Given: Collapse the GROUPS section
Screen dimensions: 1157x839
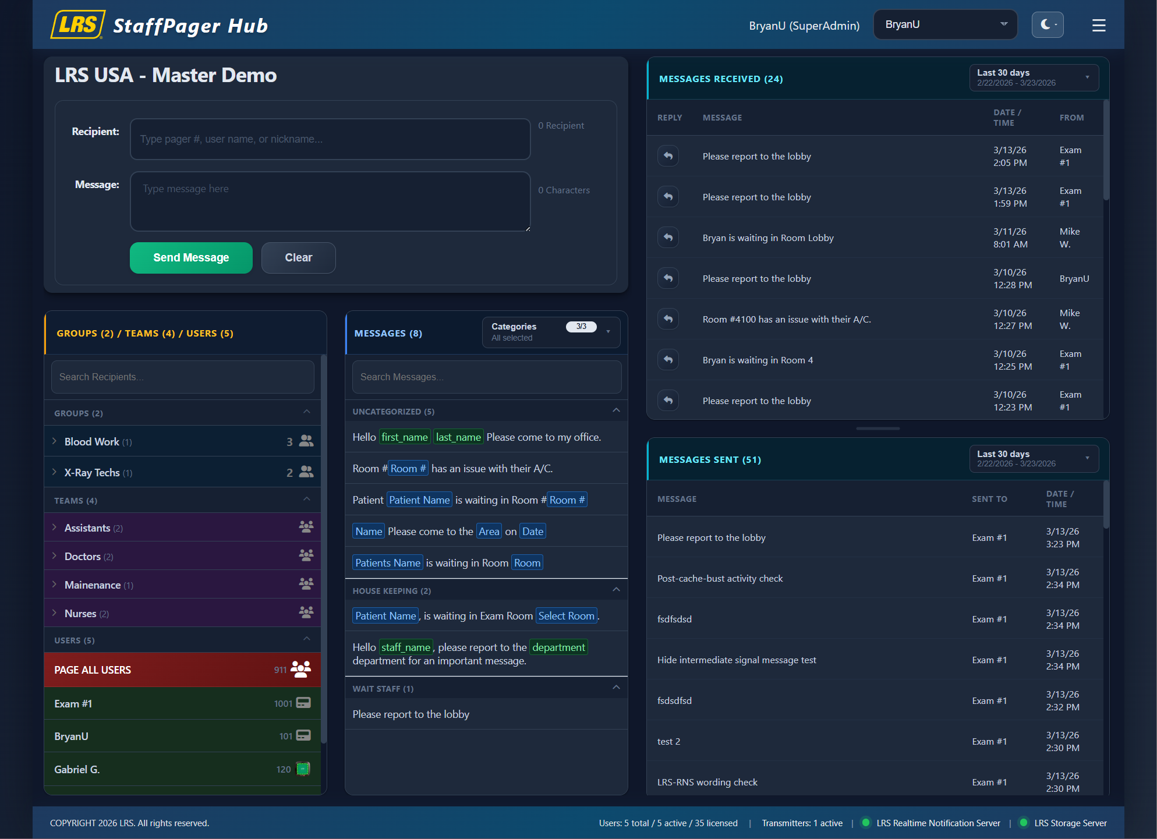Looking at the screenshot, I should click(x=307, y=412).
